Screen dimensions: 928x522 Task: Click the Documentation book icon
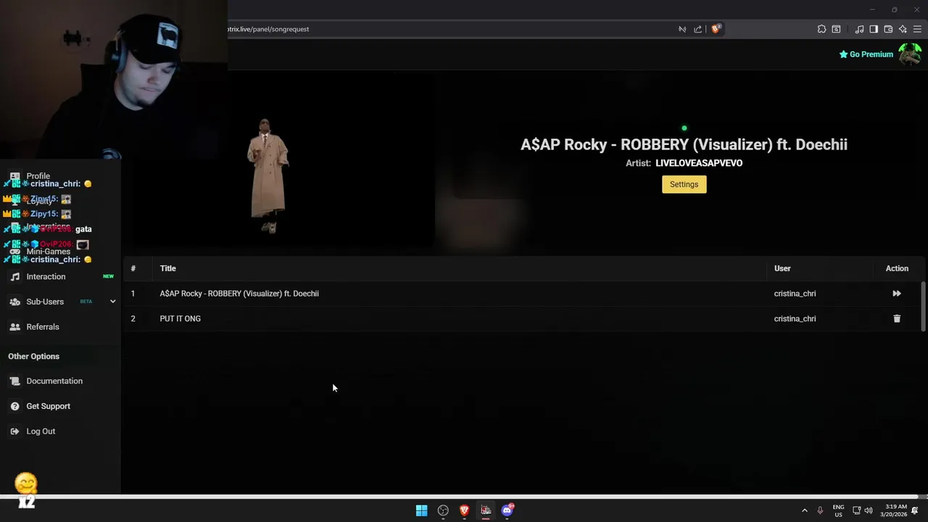[15, 381]
